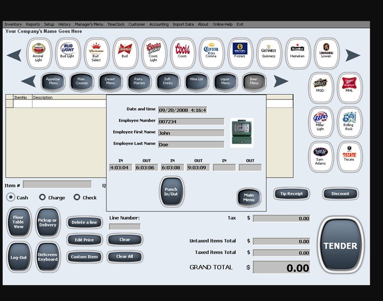This screenshot has width=383, height=301.
Task: Click the Tip Receipt button
Action: click(292, 194)
